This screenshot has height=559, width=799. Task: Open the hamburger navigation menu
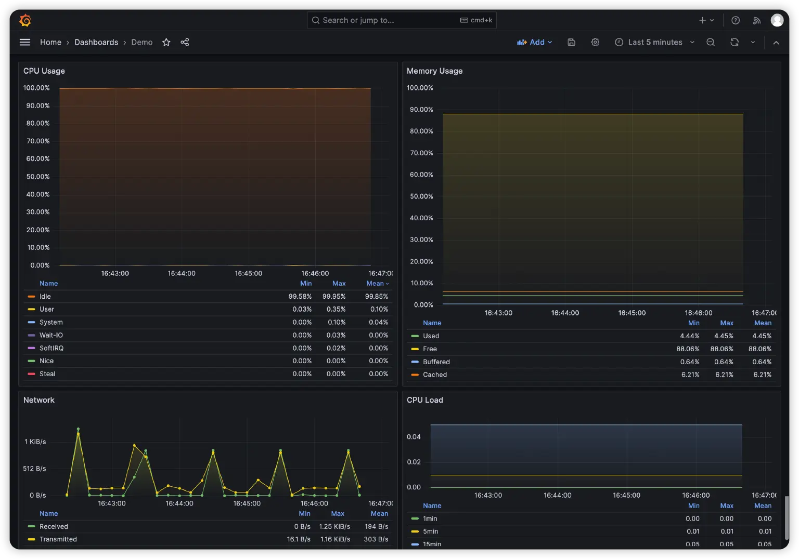click(x=25, y=42)
